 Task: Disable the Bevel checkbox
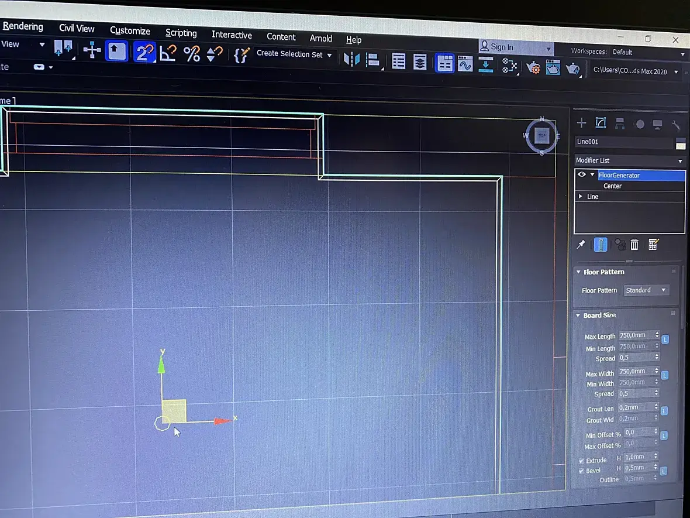click(581, 471)
